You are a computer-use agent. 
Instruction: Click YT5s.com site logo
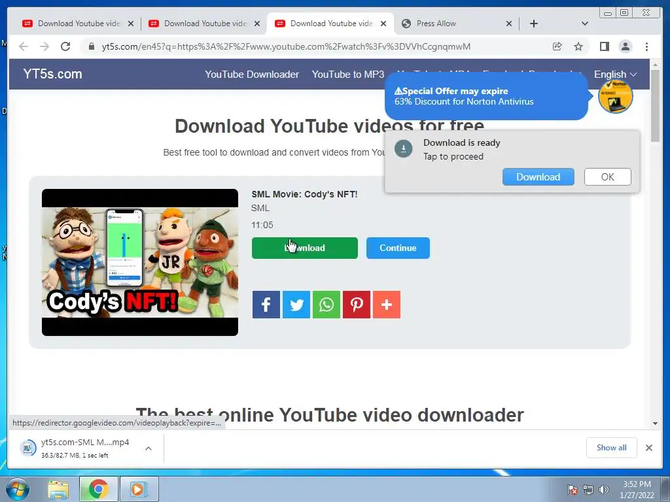click(52, 74)
